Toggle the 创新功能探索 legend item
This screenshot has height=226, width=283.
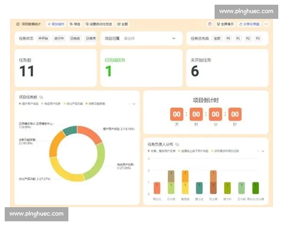pos(95,104)
